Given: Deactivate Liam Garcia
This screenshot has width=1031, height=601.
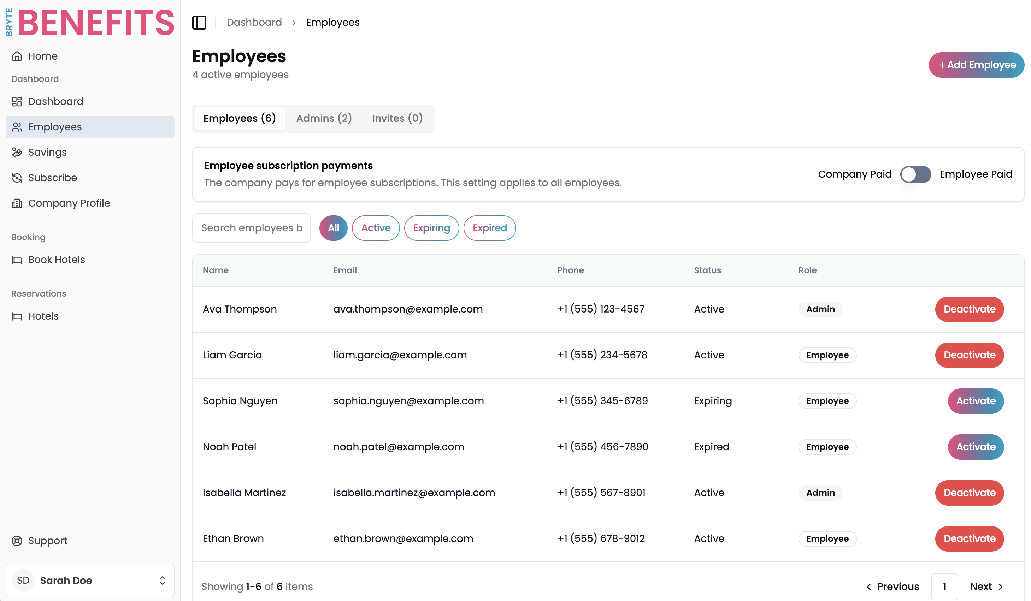Looking at the screenshot, I should coord(969,355).
